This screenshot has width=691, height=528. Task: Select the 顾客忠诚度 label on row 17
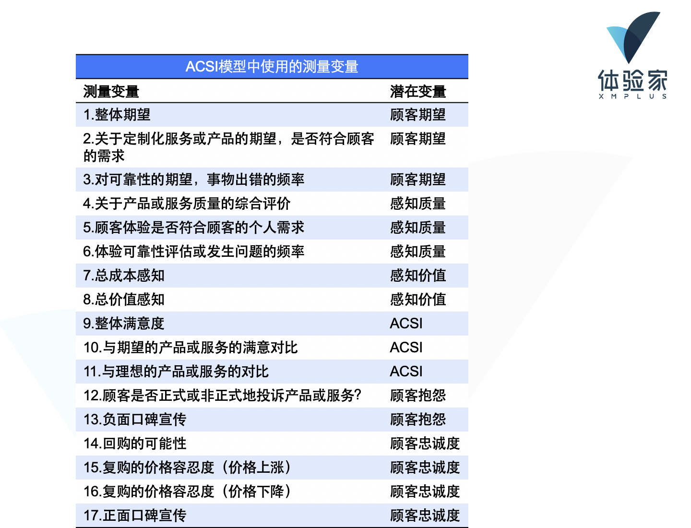[x=425, y=516]
